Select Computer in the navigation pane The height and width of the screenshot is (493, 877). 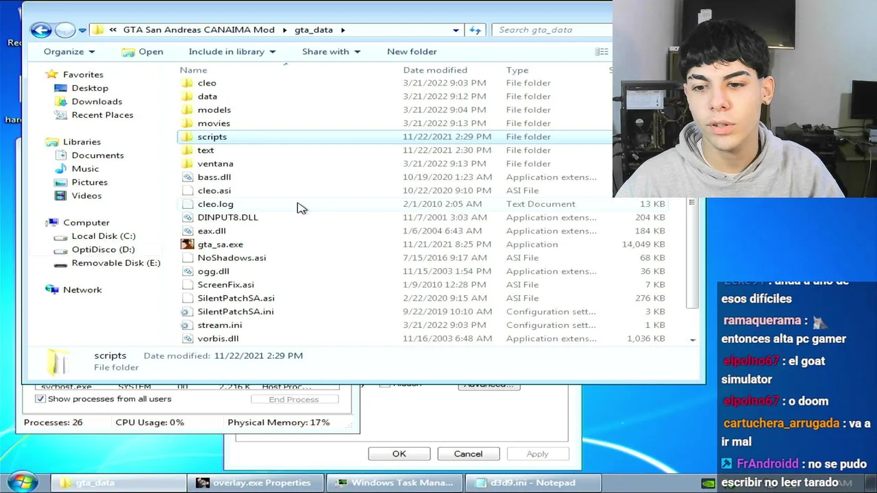click(86, 223)
